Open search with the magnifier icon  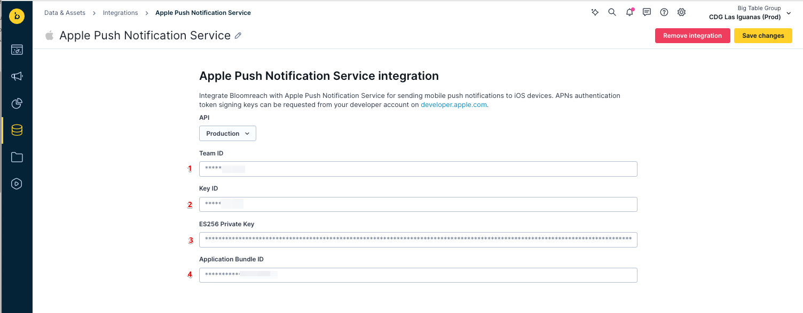click(x=612, y=12)
